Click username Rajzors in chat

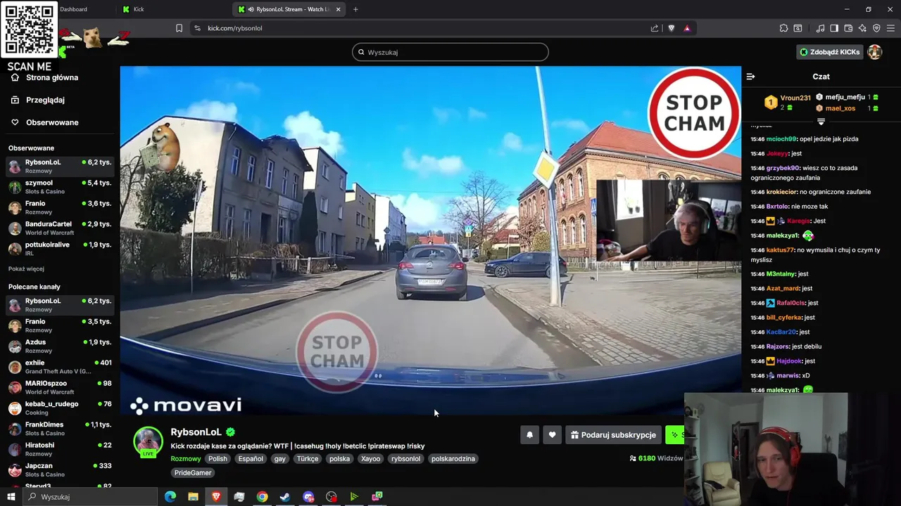point(777,346)
